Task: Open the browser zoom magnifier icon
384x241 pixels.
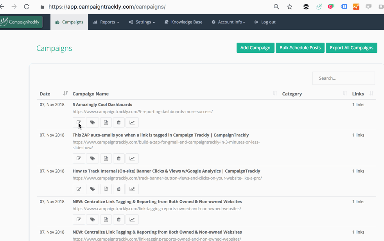Action: coord(276,7)
